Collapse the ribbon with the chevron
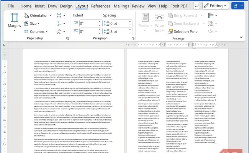The image size is (249, 153). [x=241, y=37]
